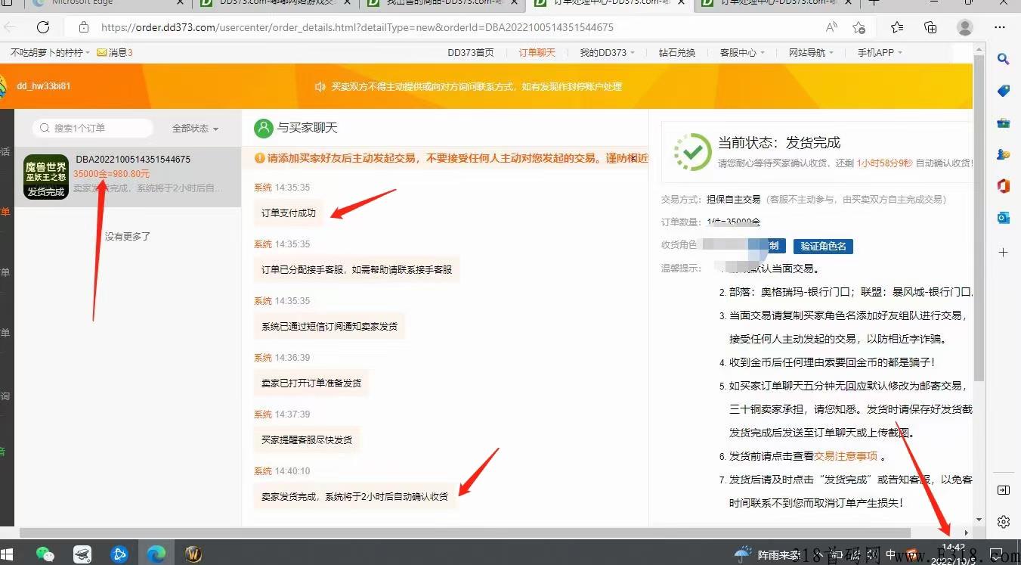
Task: Expand the 不吃胡萝卜的柠柠 account dropdown
Action: 51,53
